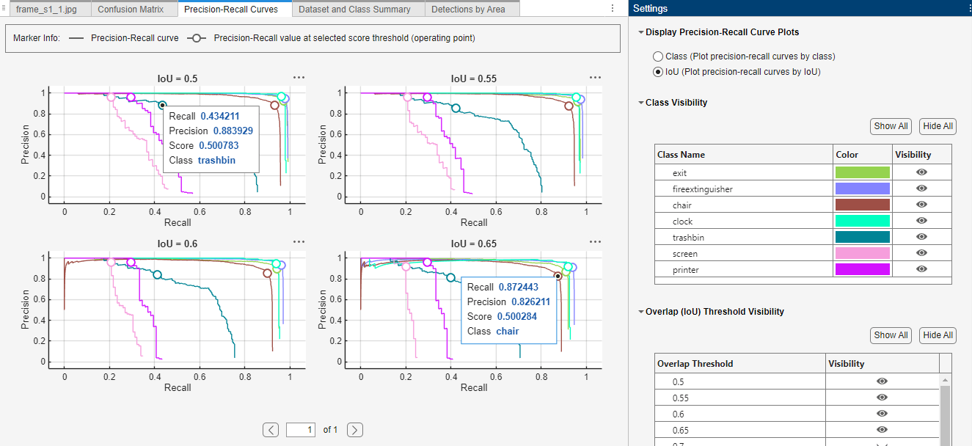Screen dimensions: 972x446
Task: Switch to the Confusion Matrix tab
Action: (x=134, y=9)
